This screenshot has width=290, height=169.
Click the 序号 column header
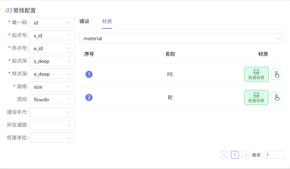(x=89, y=54)
